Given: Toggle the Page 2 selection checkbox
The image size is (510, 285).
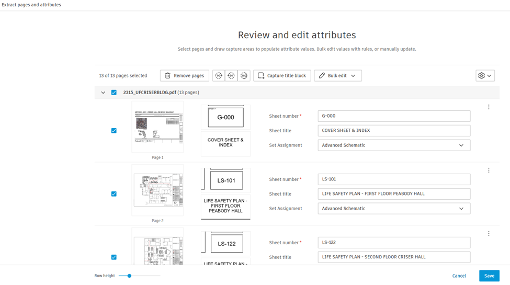Looking at the screenshot, I should click(114, 194).
